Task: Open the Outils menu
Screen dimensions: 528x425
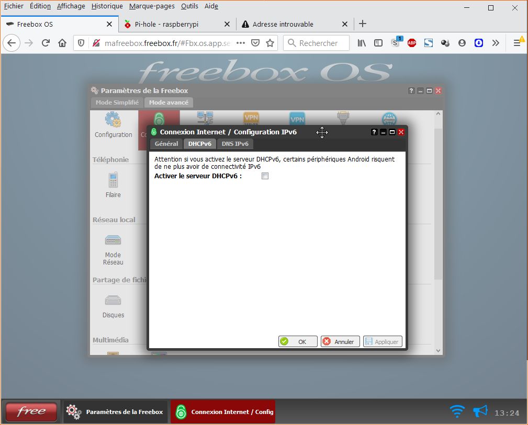Action: (x=189, y=6)
